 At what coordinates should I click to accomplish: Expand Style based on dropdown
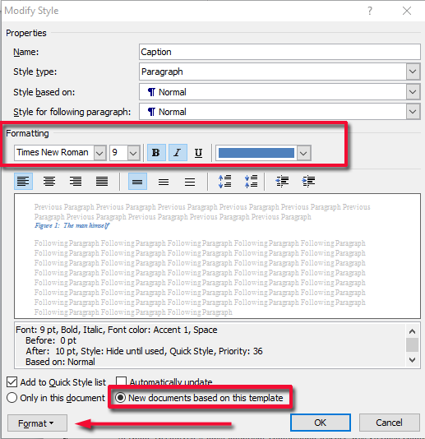point(413,92)
